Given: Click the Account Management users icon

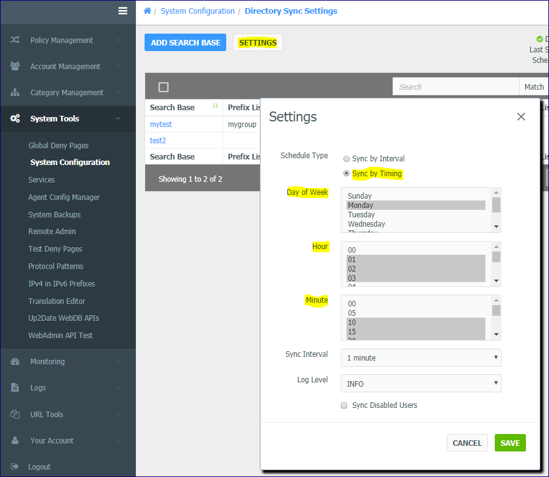Looking at the screenshot, I should (15, 66).
